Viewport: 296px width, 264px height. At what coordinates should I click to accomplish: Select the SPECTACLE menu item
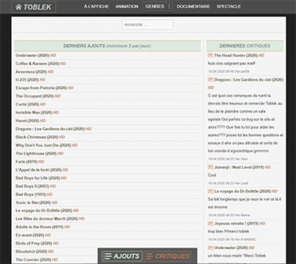[229, 7]
